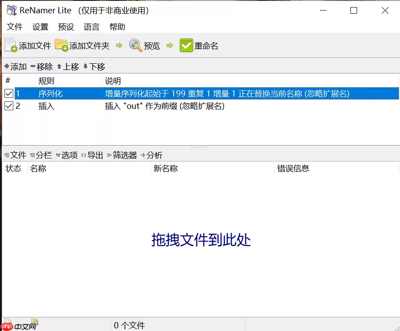Click the 预览 magnifier icon
This screenshot has width=400, height=331.
click(x=135, y=45)
